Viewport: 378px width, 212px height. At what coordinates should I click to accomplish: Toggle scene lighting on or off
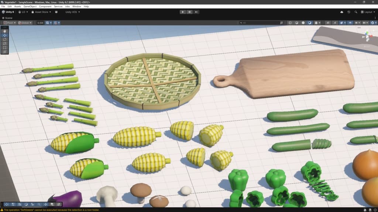[335, 23]
